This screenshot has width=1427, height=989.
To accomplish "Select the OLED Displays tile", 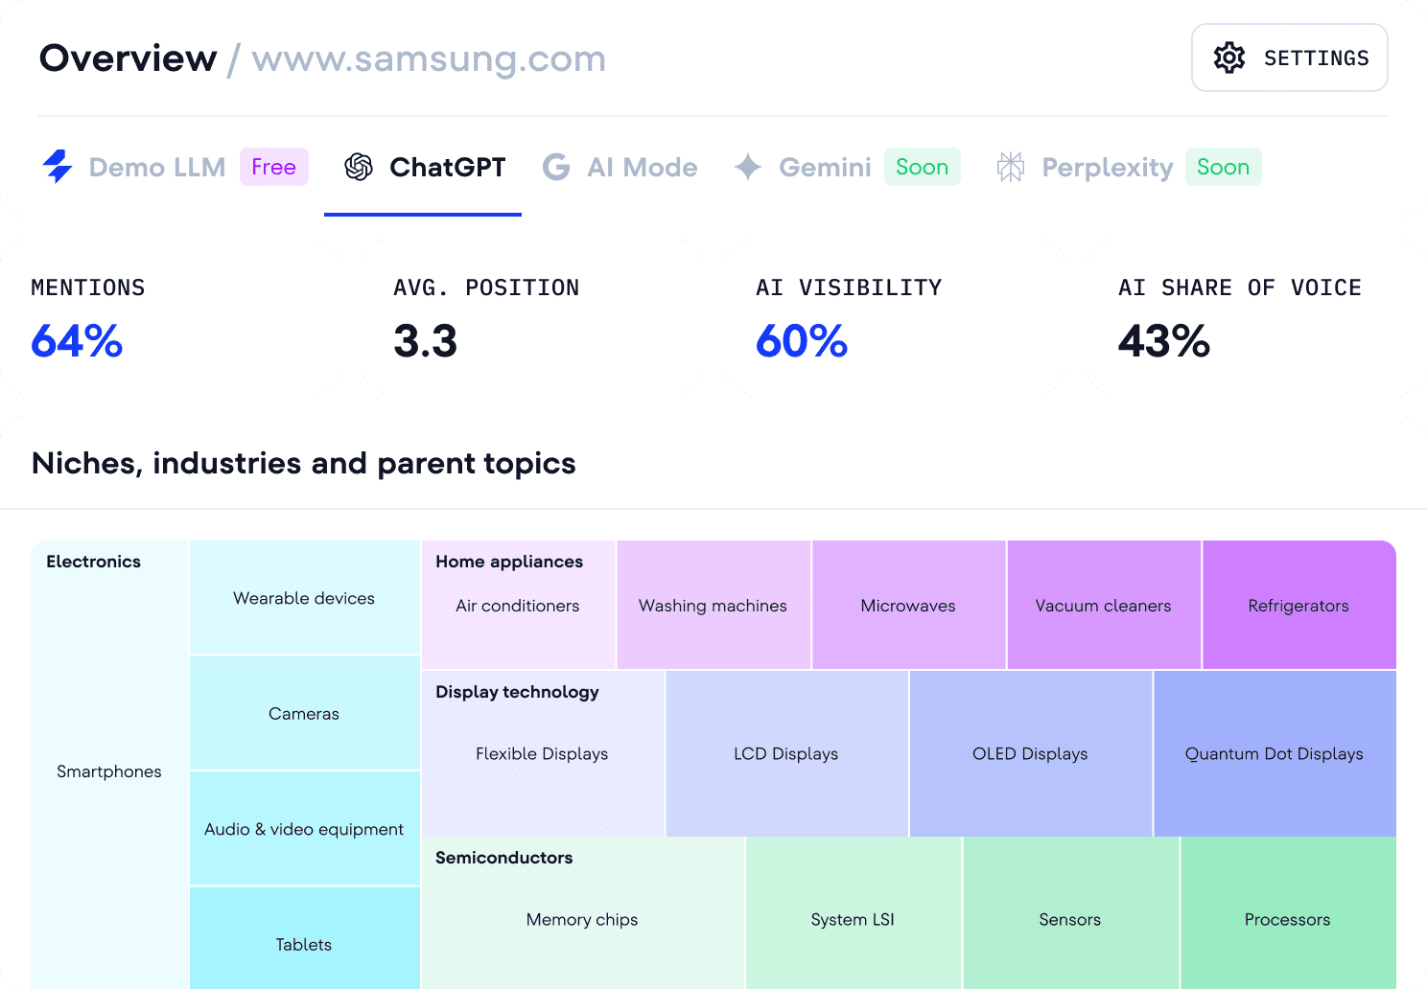I will click(x=1029, y=753).
